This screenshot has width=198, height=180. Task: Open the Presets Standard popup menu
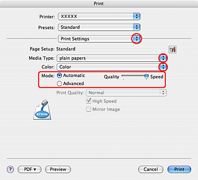pos(99,27)
